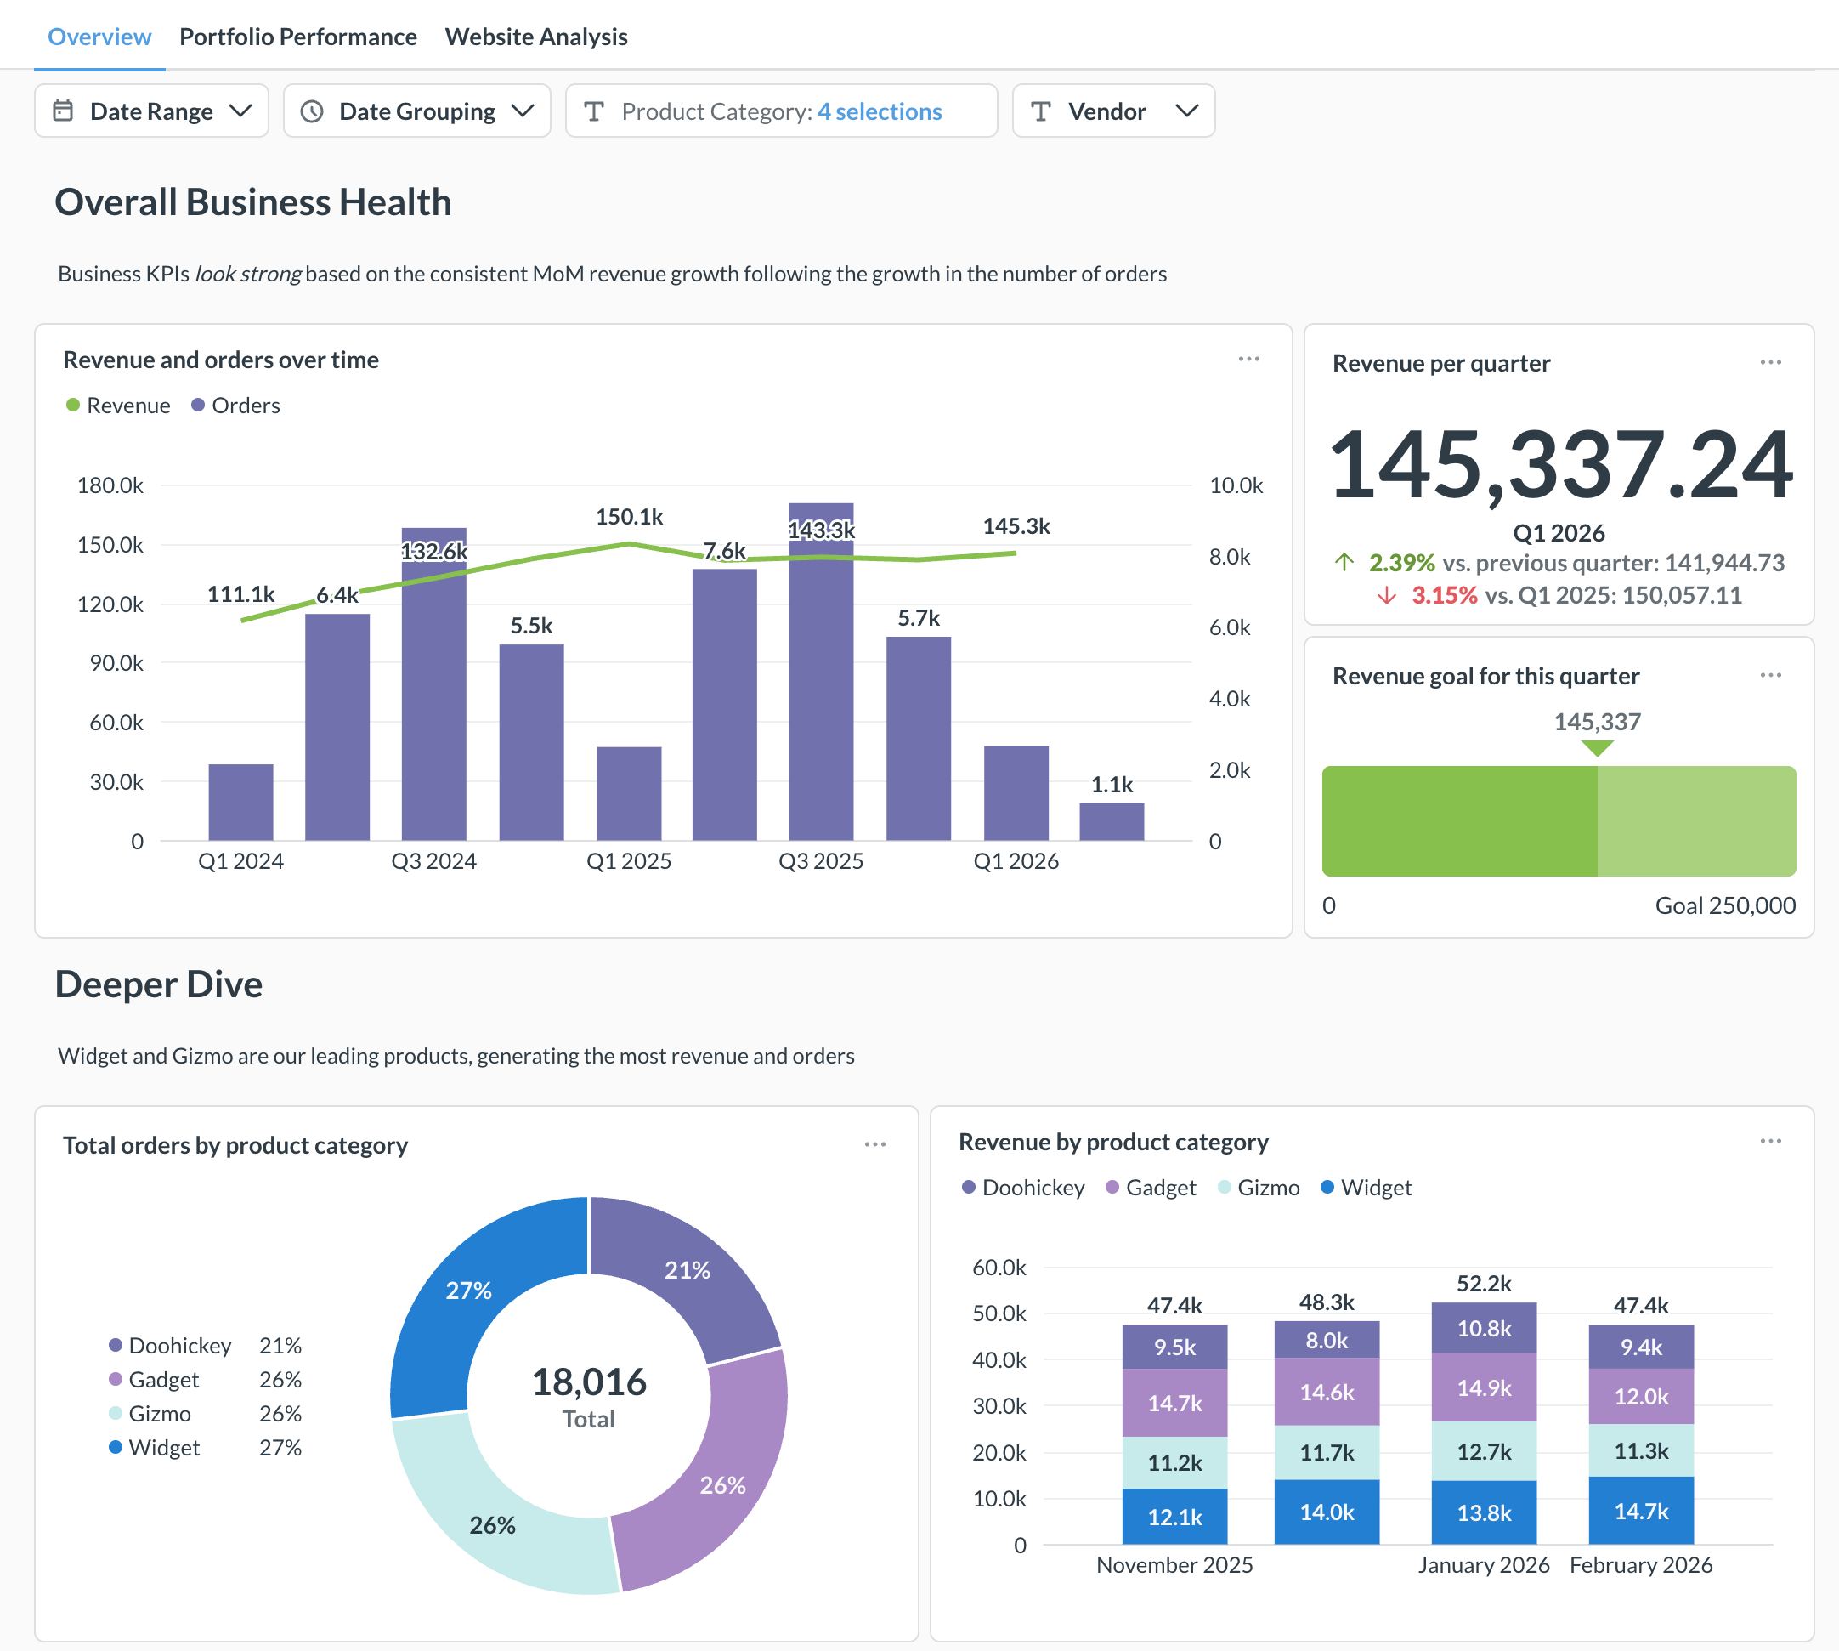This screenshot has width=1839, height=1651.
Task: Open the Vendor filter dropdown
Action: click(x=1113, y=111)
